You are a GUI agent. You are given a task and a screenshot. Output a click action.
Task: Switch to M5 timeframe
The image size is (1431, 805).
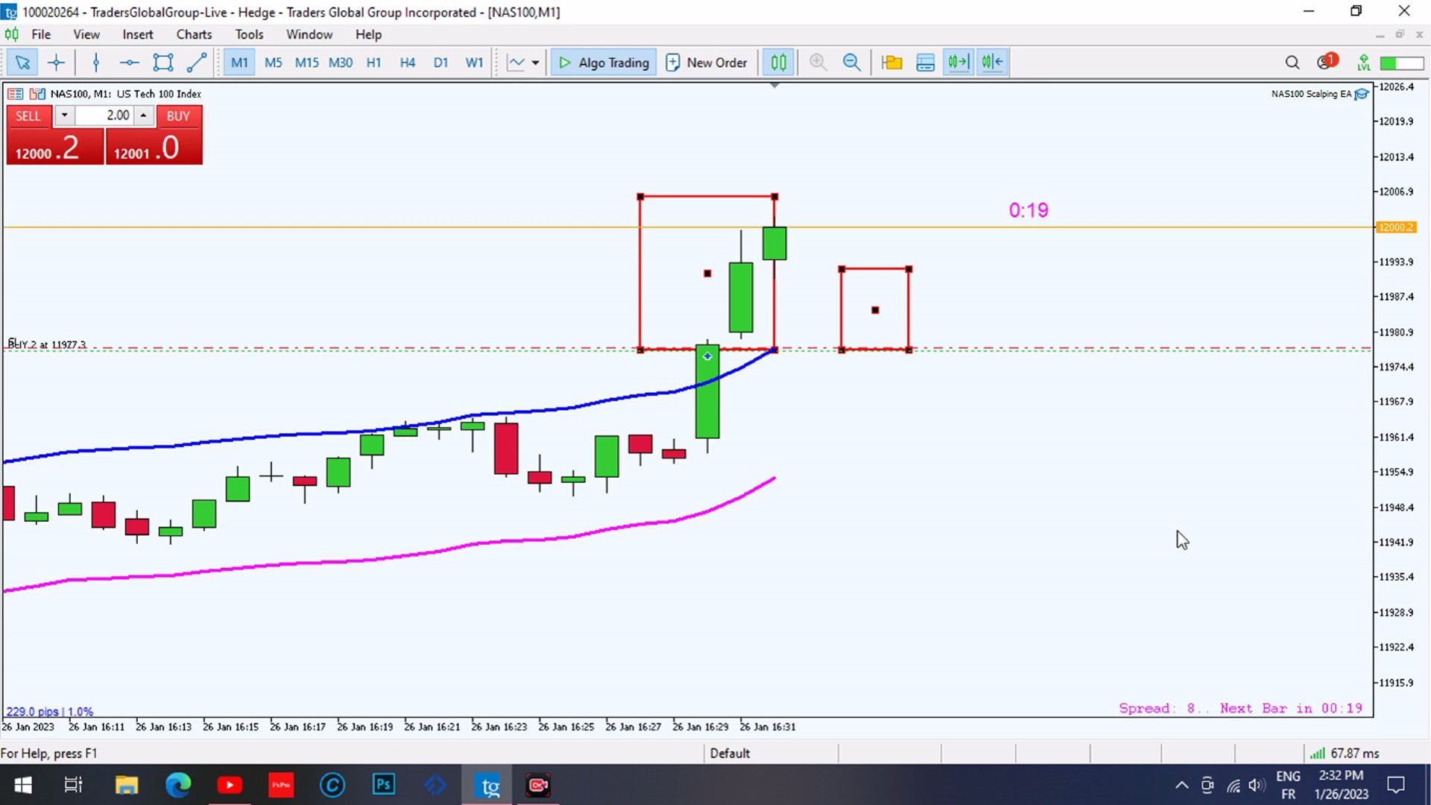(x=274, y=63)
